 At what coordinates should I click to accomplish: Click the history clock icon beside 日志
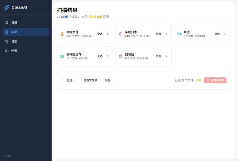[7, 41]
